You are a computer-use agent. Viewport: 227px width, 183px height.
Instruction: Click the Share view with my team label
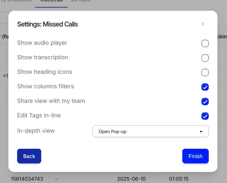click(x=51, y=101)
